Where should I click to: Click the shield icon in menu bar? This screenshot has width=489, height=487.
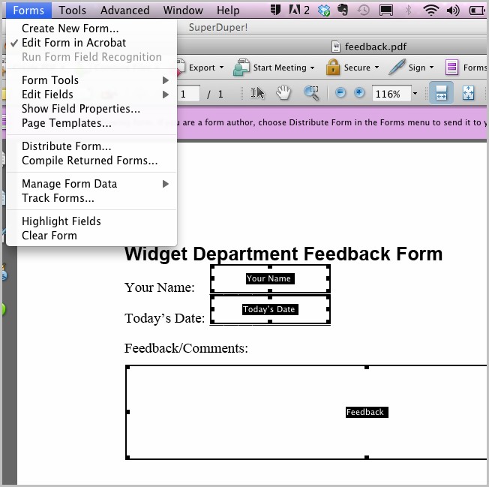(276, 10)
